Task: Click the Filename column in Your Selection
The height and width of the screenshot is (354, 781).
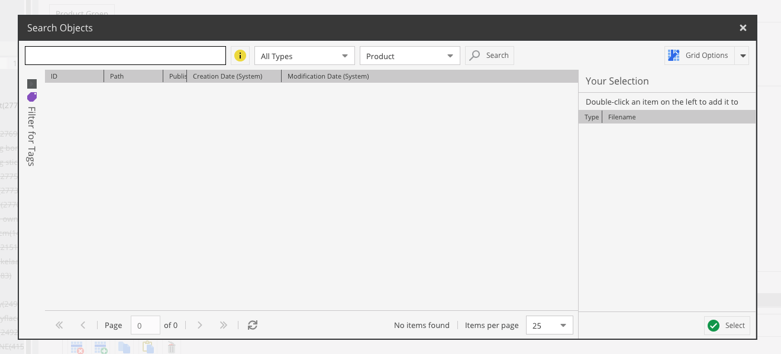Action: pos(679,117)
